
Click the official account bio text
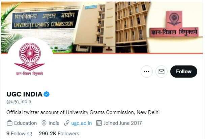pyautogui.click(x=83, y=112)
